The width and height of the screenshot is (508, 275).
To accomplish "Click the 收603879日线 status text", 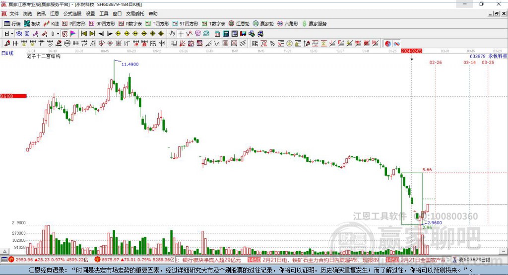I will (x=474, y=260).
